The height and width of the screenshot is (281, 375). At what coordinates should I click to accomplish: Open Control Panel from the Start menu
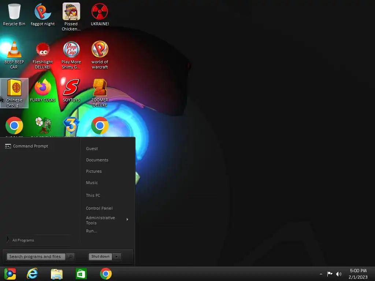[99, 208]
